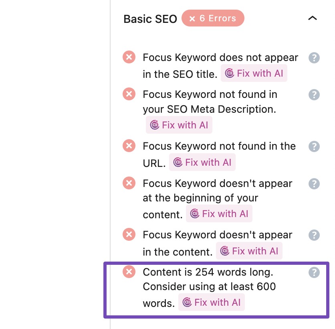Select the highlighted word count error row
Viewport: 335px width, 329px height.
[x=216, y=287]
